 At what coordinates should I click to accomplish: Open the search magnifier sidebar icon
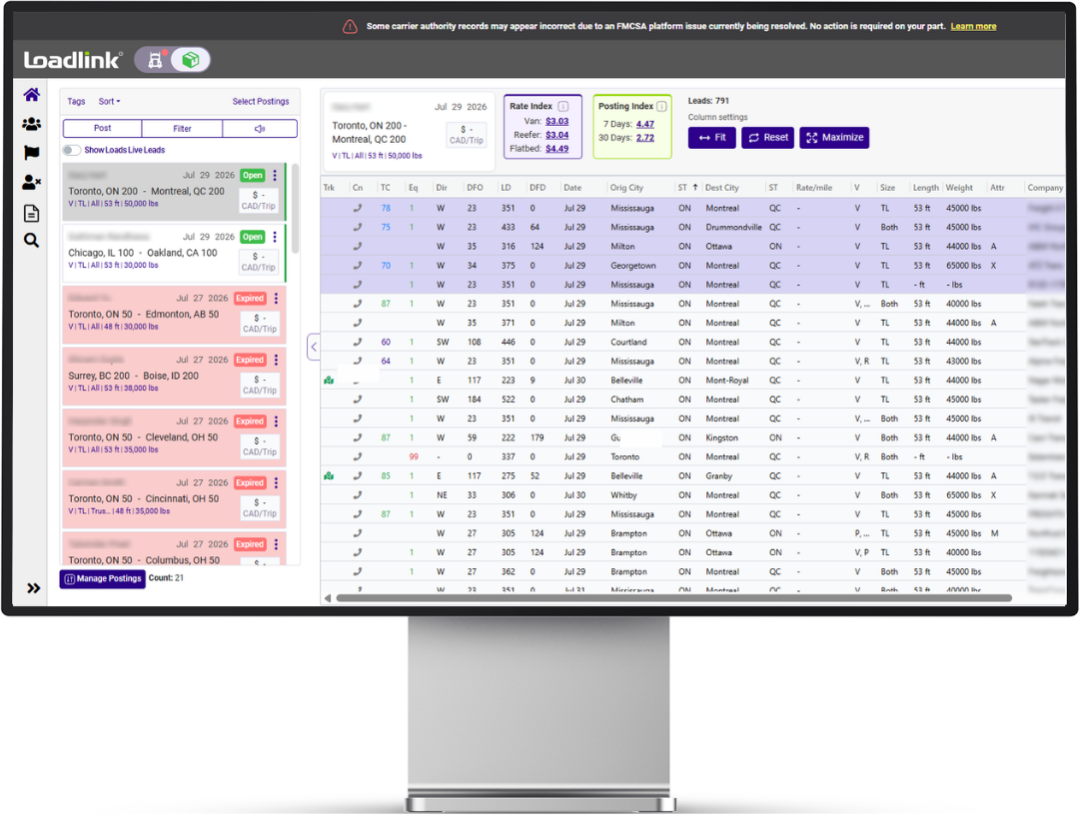tap(32, 240)
